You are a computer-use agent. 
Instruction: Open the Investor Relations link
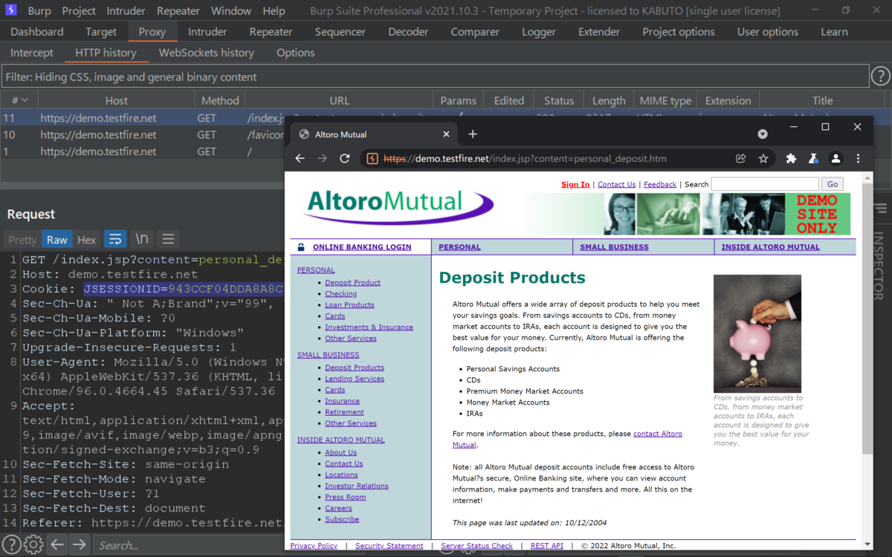pyautogui.click(x=357, y=486)
